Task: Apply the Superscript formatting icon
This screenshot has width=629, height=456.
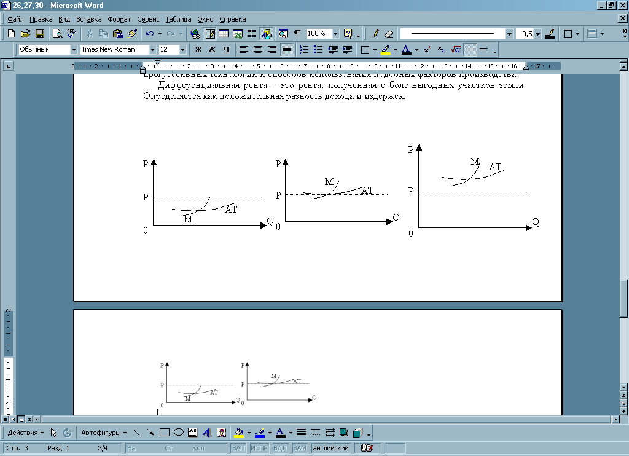Action: (x=428, y=49)
